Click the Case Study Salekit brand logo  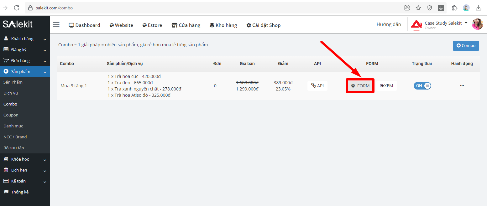[x=416, y=25]
